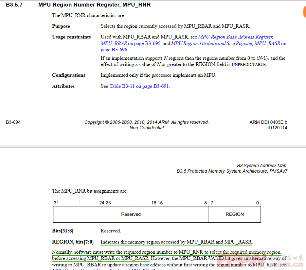Click 'Indicates the memory region accessed' description

(177, 242)
